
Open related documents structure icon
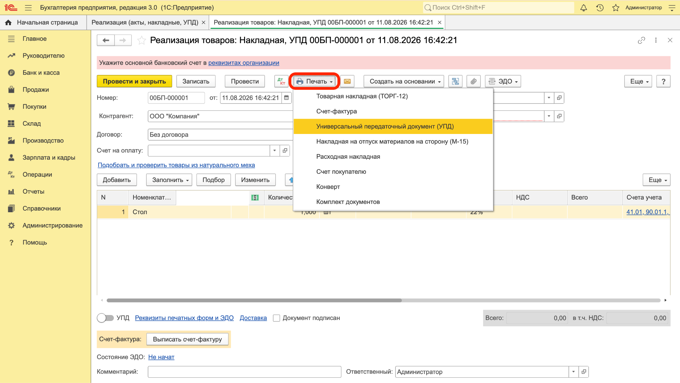click(x=455, y=81)
